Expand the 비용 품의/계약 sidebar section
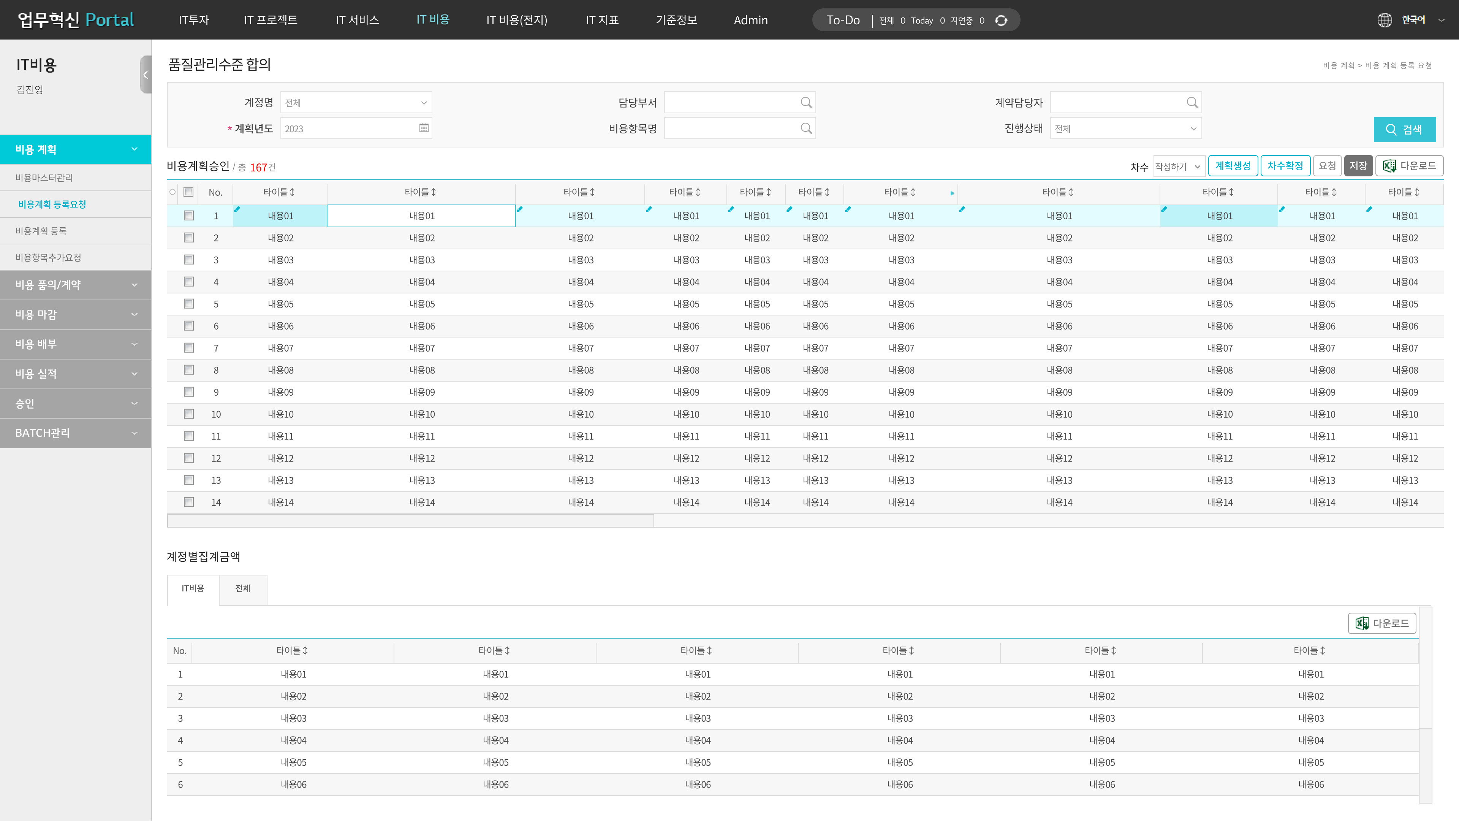The width and height of the screenshot is (1459, 821). coord(75,285)
